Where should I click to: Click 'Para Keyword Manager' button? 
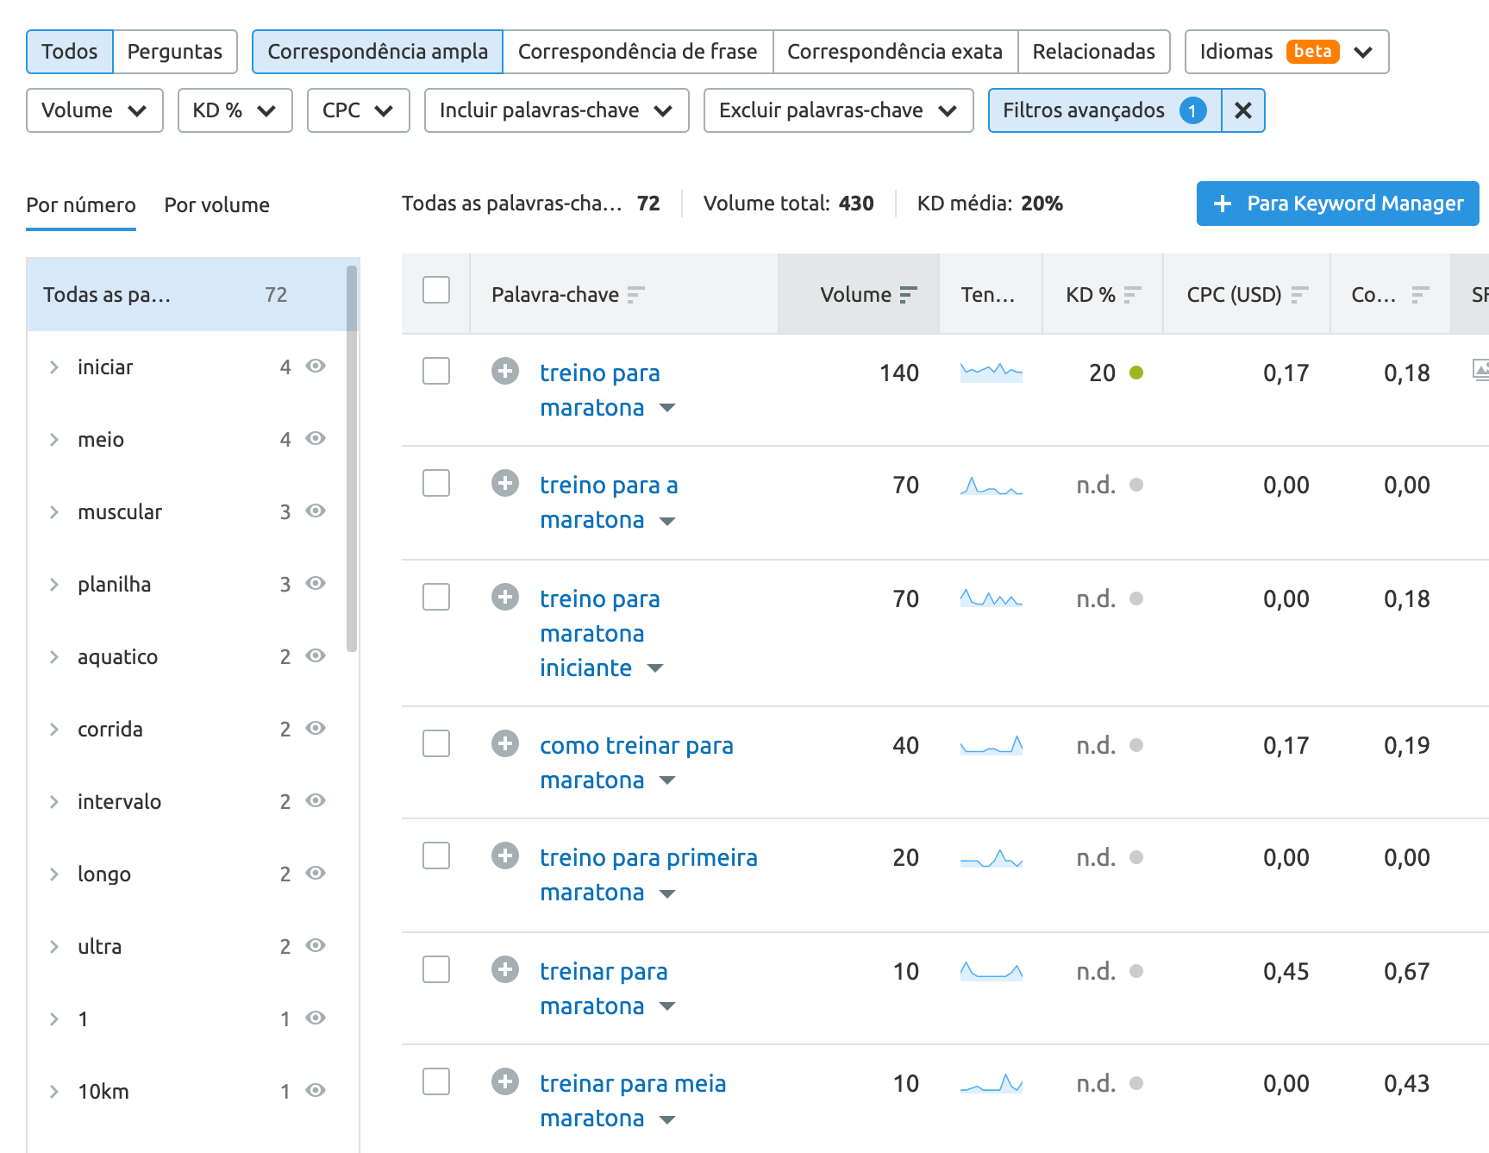[x=1337, y=204]
